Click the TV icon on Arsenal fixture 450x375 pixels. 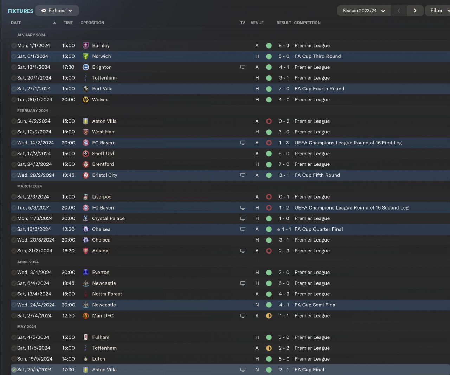click(x=243, y=251)
